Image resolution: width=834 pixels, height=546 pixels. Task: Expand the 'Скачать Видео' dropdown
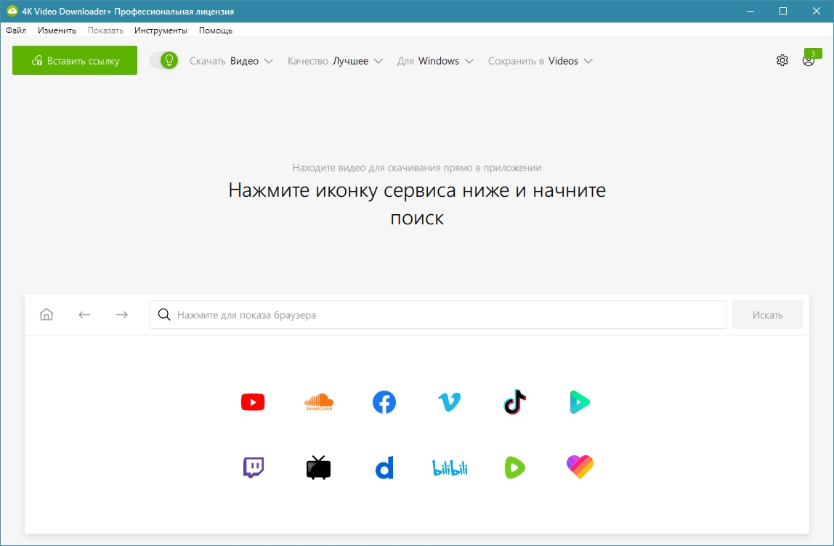[231, 61]
